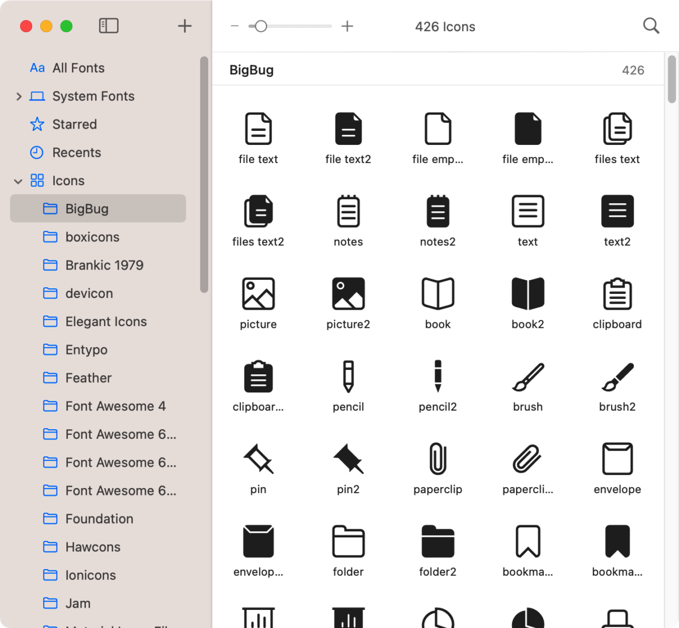The image size is (679, 628).
Task: Select the outline 'envelope' icon
Action: 617,459
